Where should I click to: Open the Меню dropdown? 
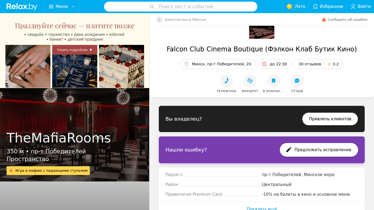[62, 7]
